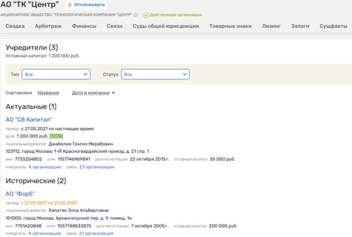Click the address line with Красногвардейский проезд

click(77, 152)
